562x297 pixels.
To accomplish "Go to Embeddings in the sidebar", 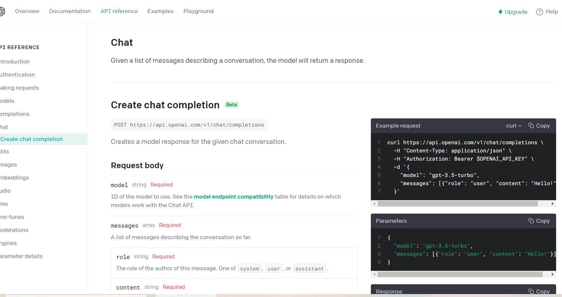I will (14, 178).
